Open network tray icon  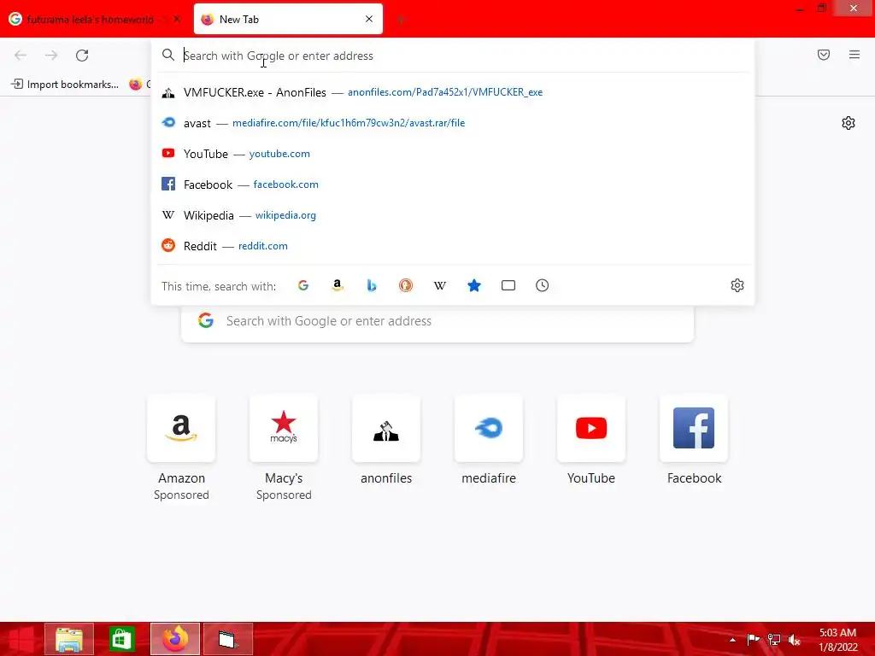tap(774, 640)
